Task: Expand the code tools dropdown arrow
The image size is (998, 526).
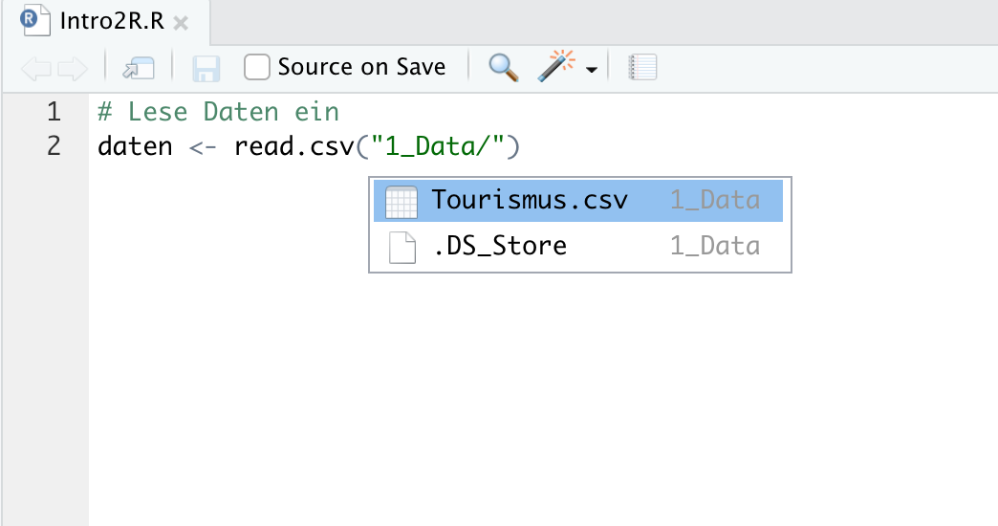Action: coord(592,70)
